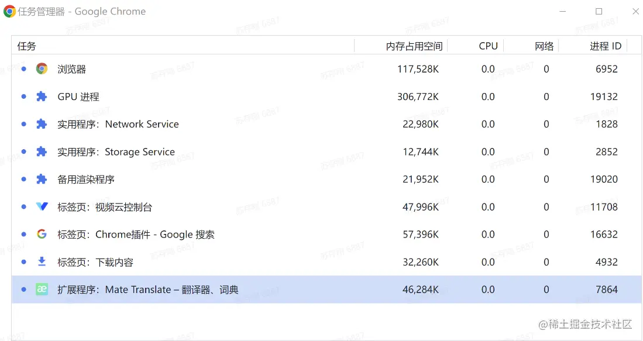
Task: Select 标签页：下载内容 task
Action: pos(326,261)
